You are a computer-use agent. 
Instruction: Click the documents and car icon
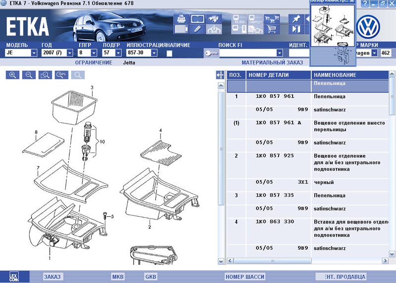[255, 29]
